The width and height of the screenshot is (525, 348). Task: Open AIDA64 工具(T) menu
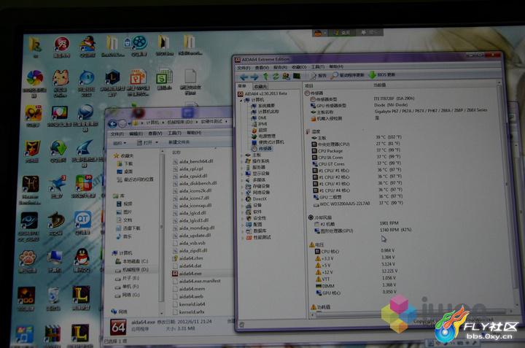click(317, 66)
